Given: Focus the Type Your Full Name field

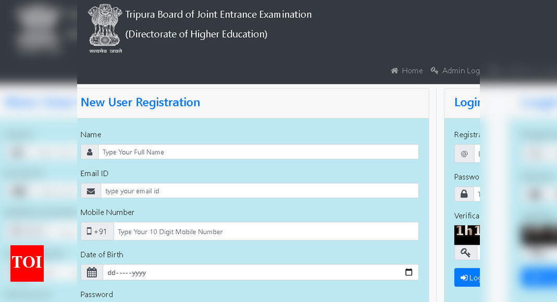Looking at the screenshot, I should click(258, 152).
